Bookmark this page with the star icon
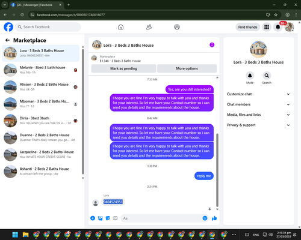Viewport: 301px width, 240px height. point(276,14)
